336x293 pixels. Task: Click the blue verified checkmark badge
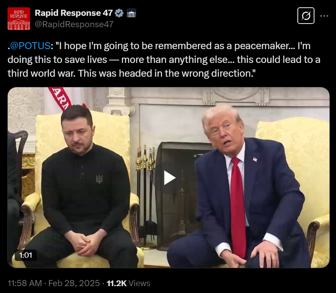pos(119,13)
